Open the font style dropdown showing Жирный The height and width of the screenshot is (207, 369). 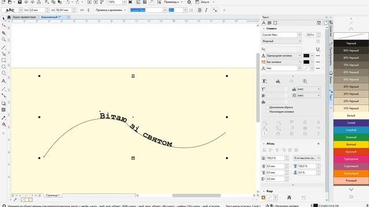tap(282, 41)
